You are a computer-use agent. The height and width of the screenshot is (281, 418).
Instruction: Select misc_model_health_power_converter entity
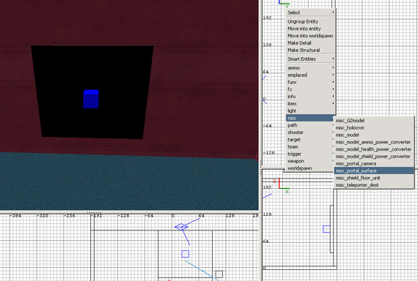(x=374, y=149)
